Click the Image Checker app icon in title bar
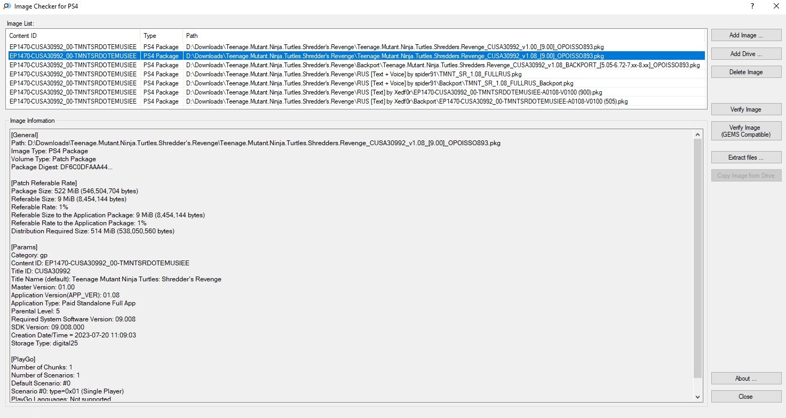The width and height of the screenshot is (786, 418). click(7, 6)
